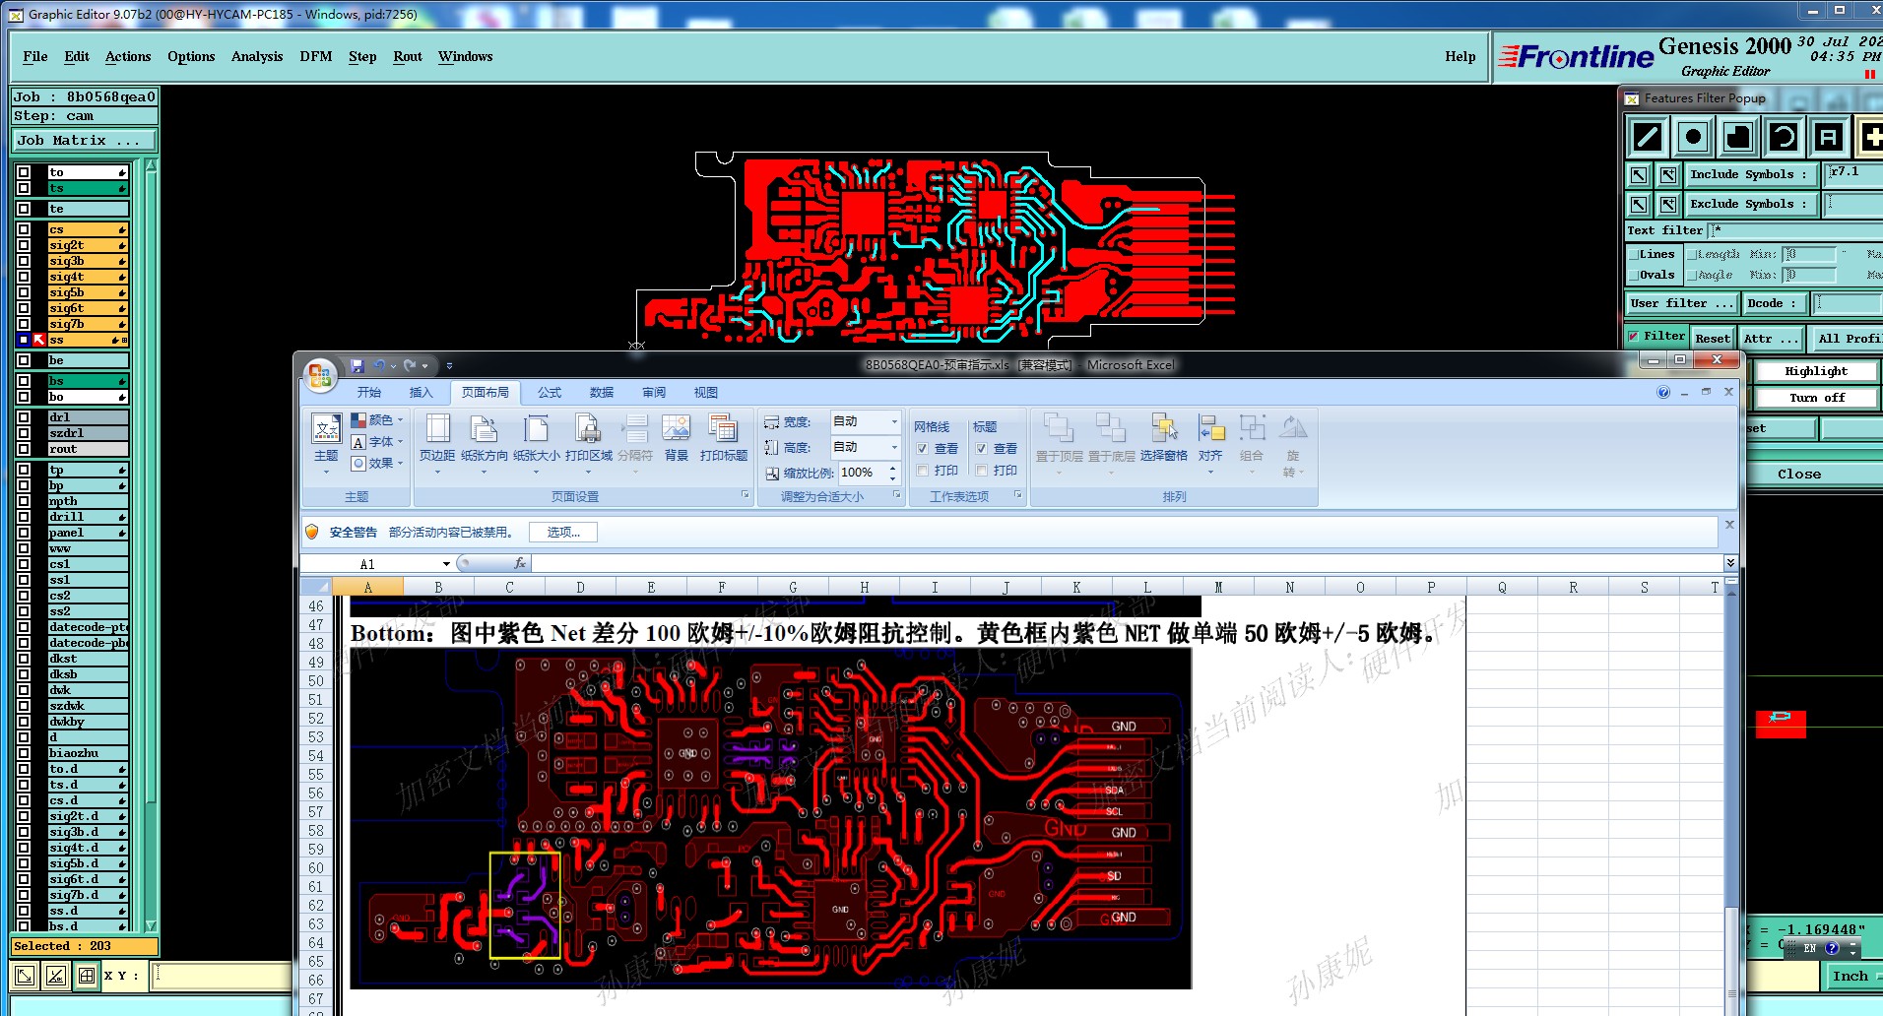This screenshot has width=1883, height=1016.
Task: Click the Undo icon in Excel quick access toolbar
Action: pos(379,365)
